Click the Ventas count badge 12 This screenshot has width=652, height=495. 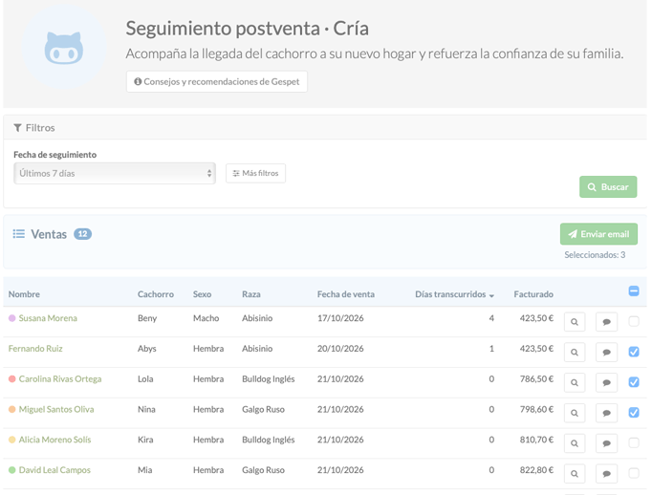[x=83, y=234]
